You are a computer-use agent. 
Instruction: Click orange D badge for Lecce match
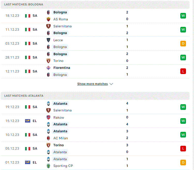183,44
